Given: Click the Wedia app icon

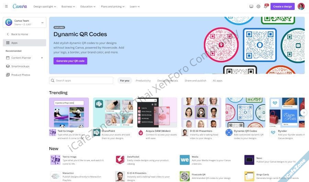Looking at the screenshot, I should pyautogui.click(x=185, y=160).
